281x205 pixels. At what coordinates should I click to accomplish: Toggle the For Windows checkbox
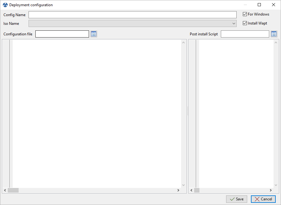(245, 14)
